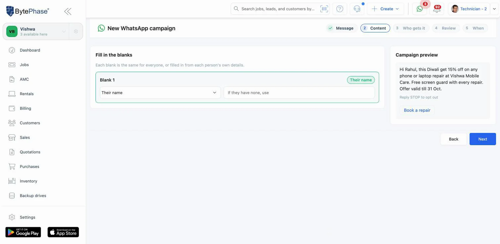Open the Blank 1 'Their name' dropdown
This screenshot has width=500, height=244.
click(x=160, y=93)
